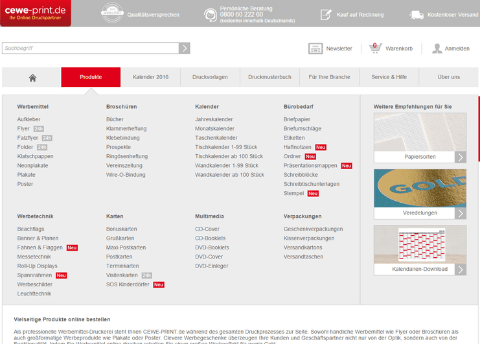Open the newsletter icon
Image resolution: width=480 pixels, height=344 pixels.
315,48
